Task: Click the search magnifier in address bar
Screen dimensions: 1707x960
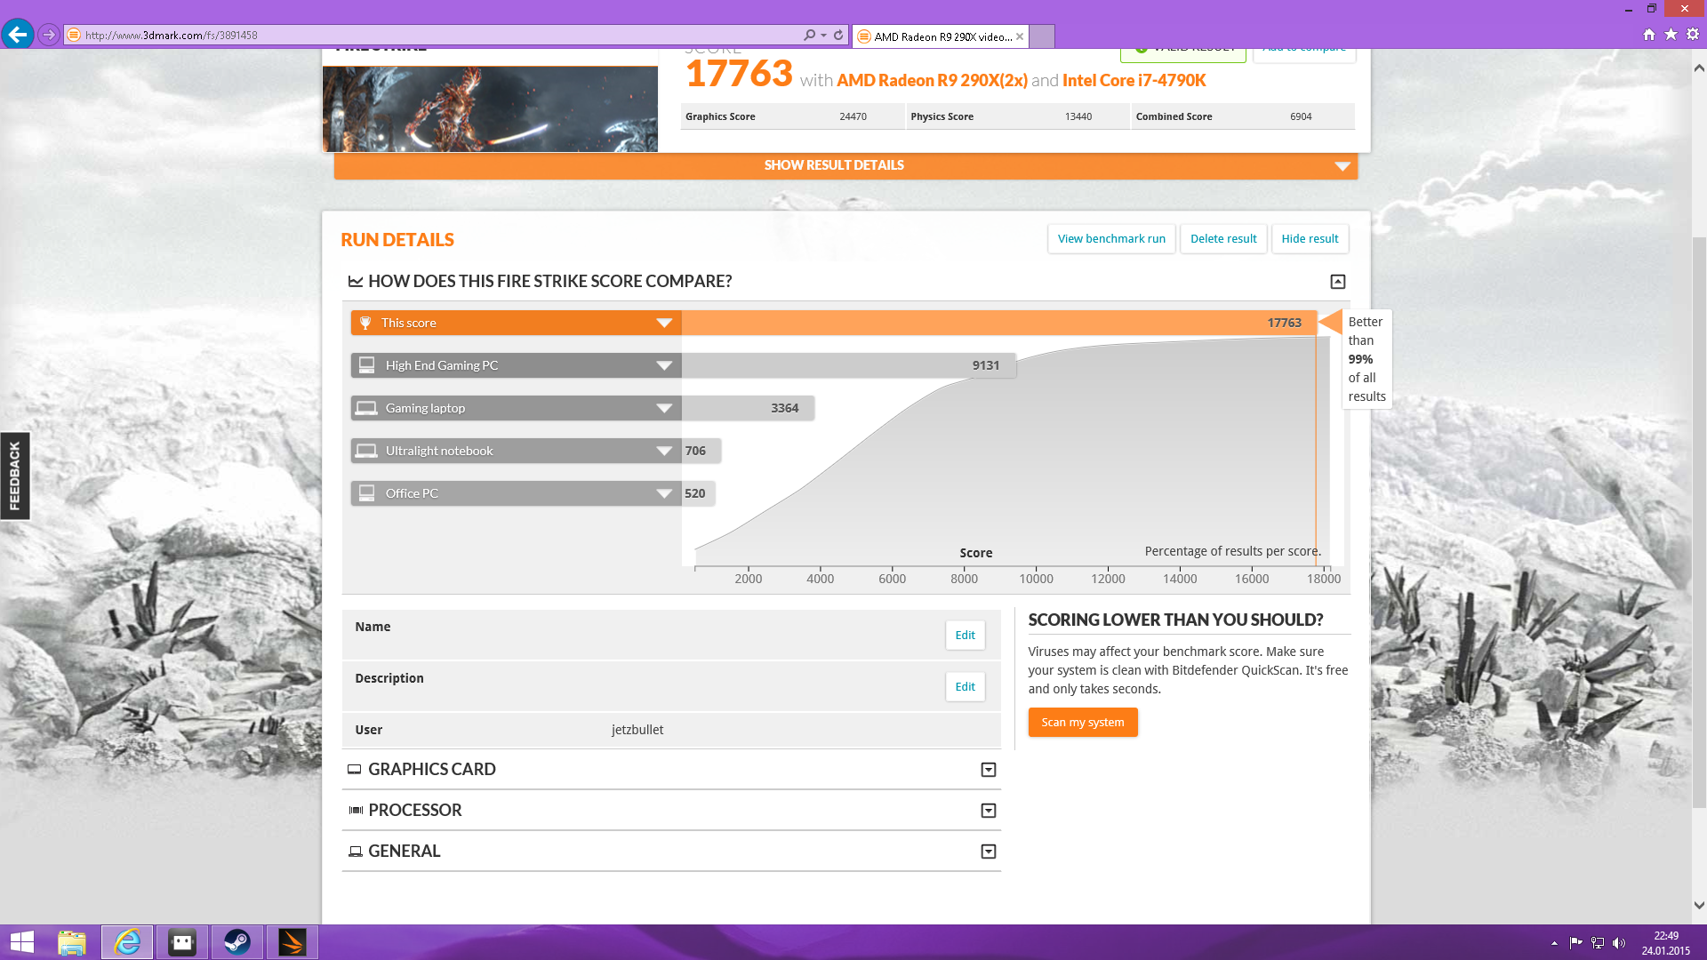Action: pos(809,35)
